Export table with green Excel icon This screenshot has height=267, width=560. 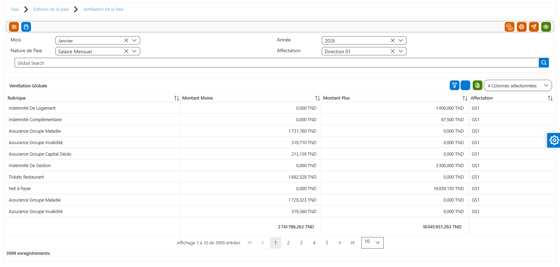tap(478, 85)
